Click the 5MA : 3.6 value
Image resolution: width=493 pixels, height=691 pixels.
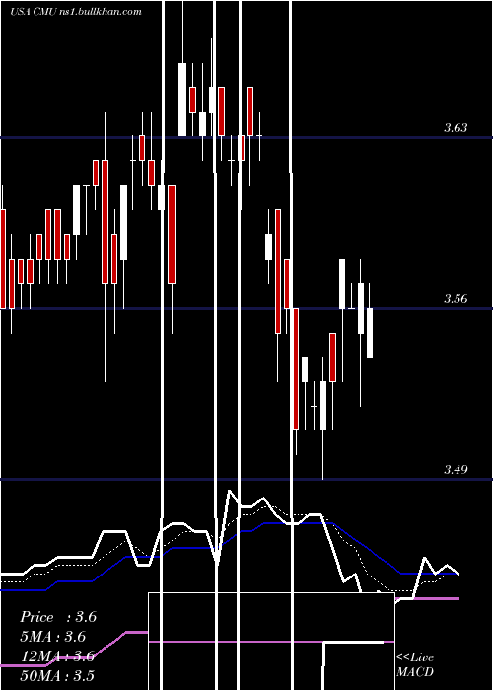pos(53,637)
